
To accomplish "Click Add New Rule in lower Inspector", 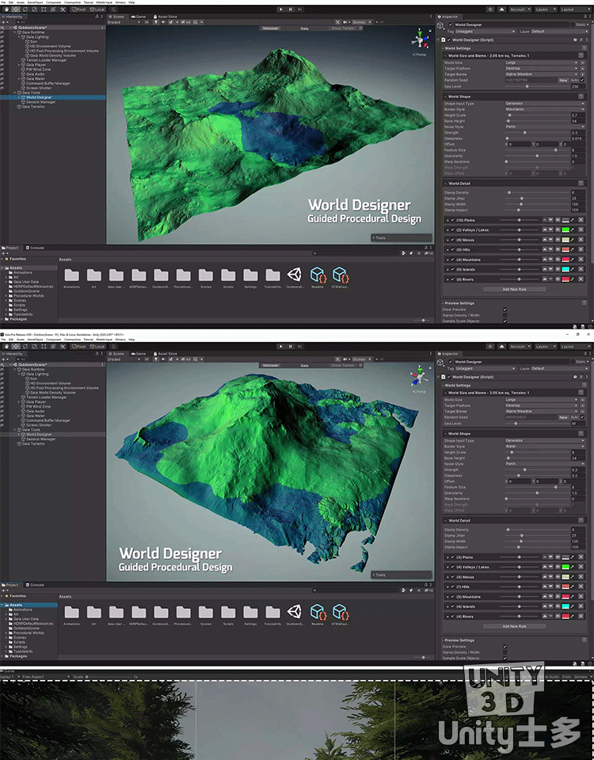I will pos(515,626).
